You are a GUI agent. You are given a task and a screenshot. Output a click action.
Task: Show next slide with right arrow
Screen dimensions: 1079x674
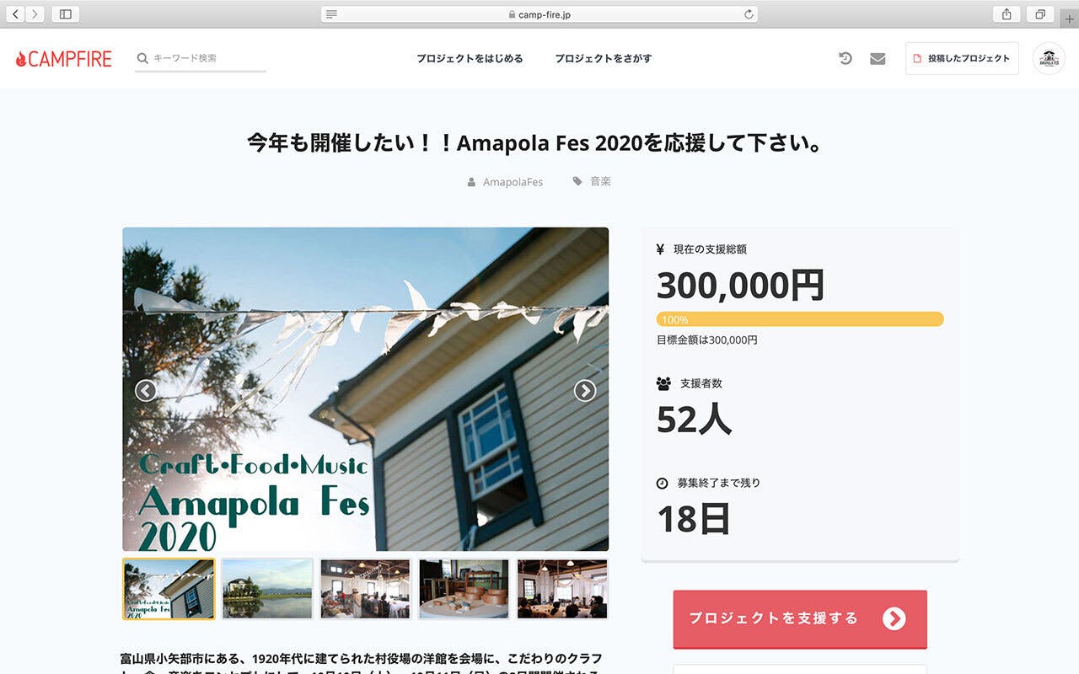point(585,390)
